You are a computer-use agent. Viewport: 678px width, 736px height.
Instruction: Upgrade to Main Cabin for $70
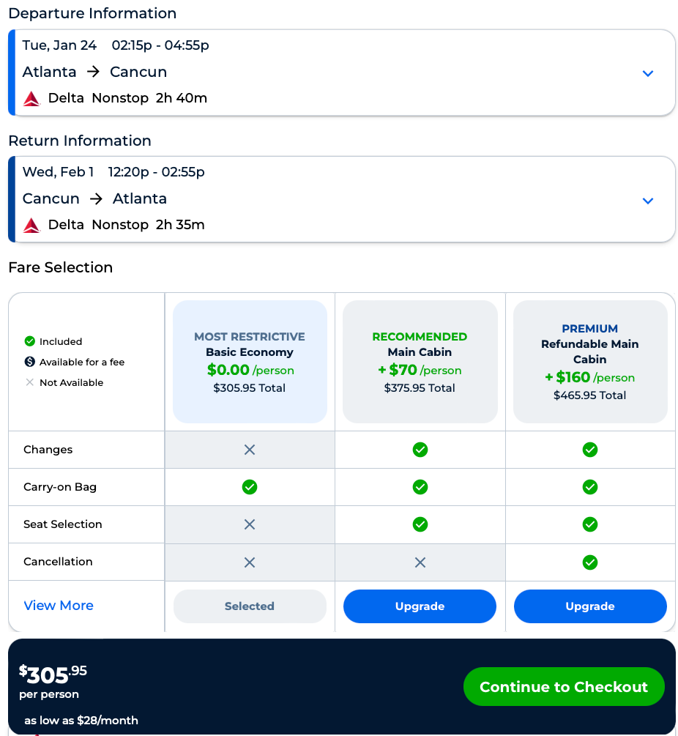click(420, 606)
